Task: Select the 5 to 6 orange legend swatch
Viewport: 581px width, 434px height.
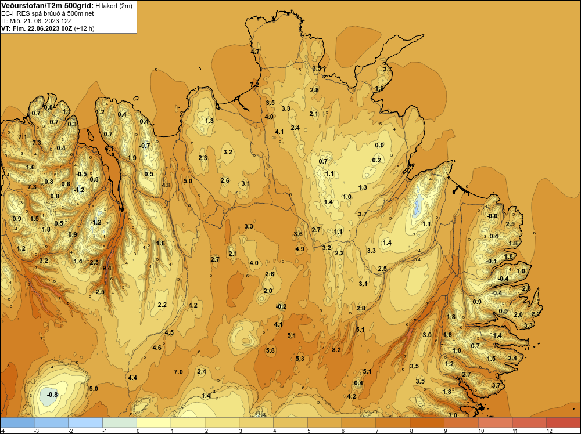Action: click(325, 422)
